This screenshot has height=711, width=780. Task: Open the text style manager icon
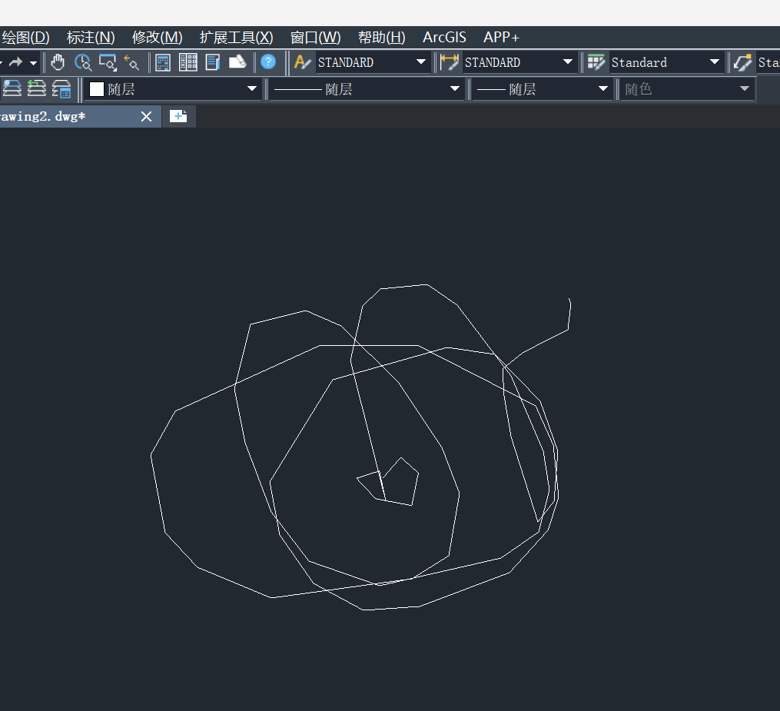pos(303,62)
